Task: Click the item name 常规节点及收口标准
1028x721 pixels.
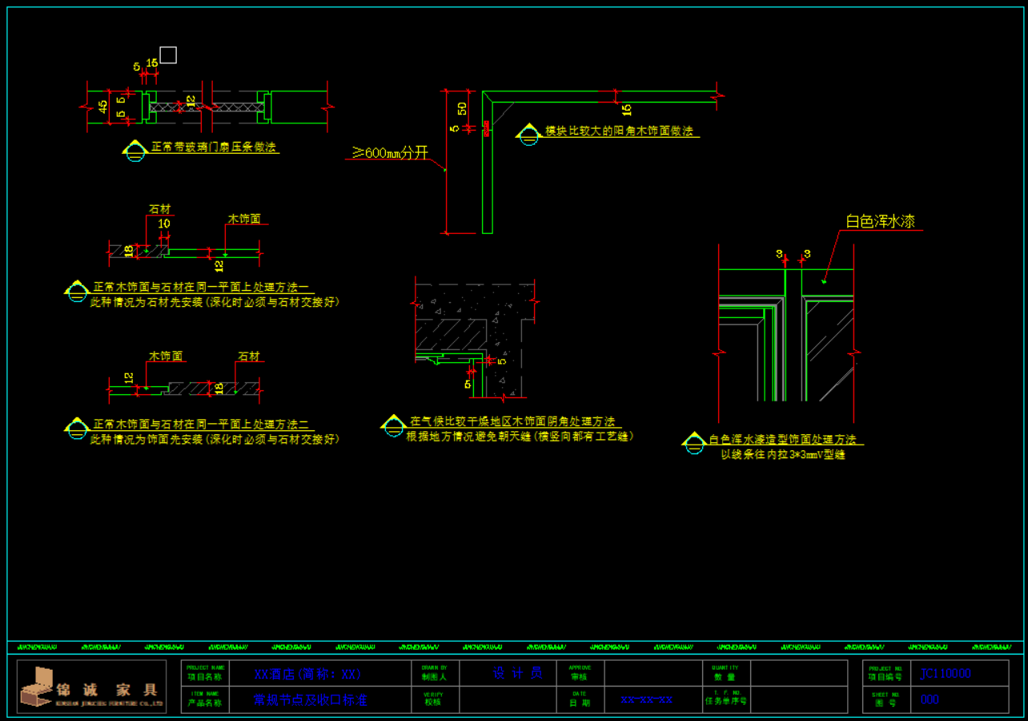Action: 310,699
